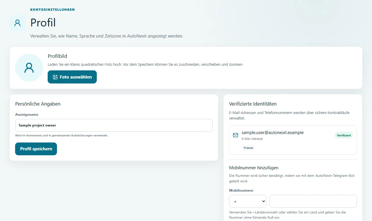Save profile with Profil speichern
372x221 pixels.
[36, 149]
